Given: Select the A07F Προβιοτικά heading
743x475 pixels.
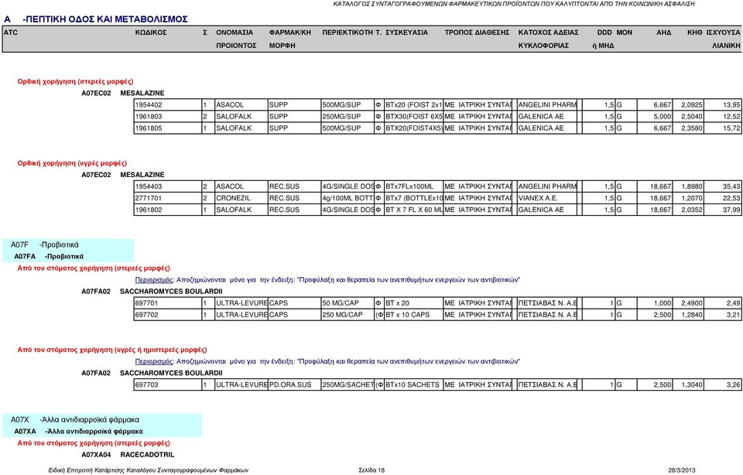Looking at the screenshot, I should tap(45, 244).
